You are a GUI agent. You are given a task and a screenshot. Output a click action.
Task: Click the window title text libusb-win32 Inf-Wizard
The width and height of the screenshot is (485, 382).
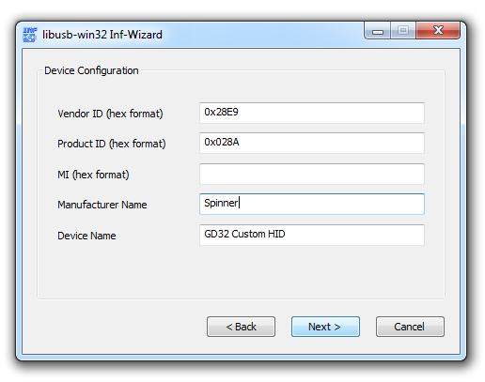pos(102,35)
